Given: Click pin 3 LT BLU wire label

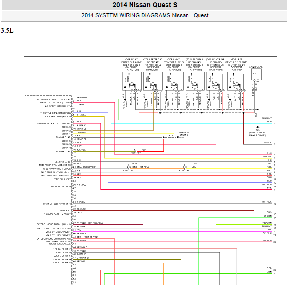Looking at the screenshot, I should [x=80, y=104].
